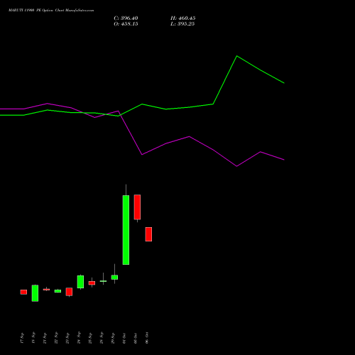Image resolution: width=355 pixels, height=355 pixels.
Task: Click the last red candle above 06 Oct
Action: click(x=148, y=234)
